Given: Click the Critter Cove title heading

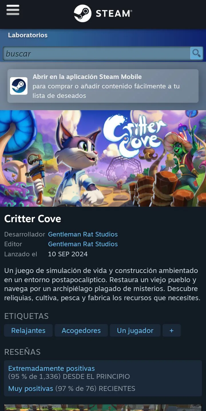Looking at the screenshot, I should coord(33,219).
